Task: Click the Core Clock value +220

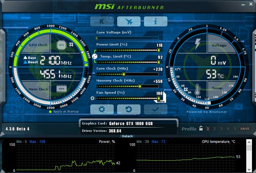Action: click(158, 69)
